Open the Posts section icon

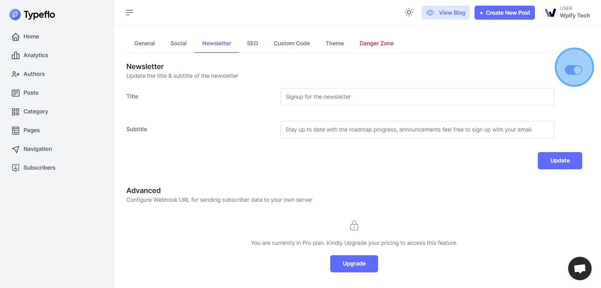click(x=15, y=93)
